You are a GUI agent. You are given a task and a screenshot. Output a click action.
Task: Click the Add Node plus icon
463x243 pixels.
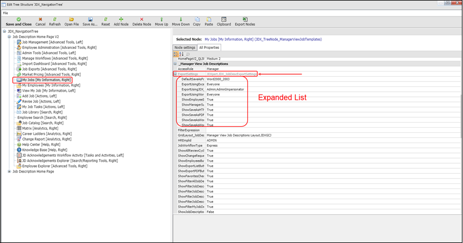[121, 19]
